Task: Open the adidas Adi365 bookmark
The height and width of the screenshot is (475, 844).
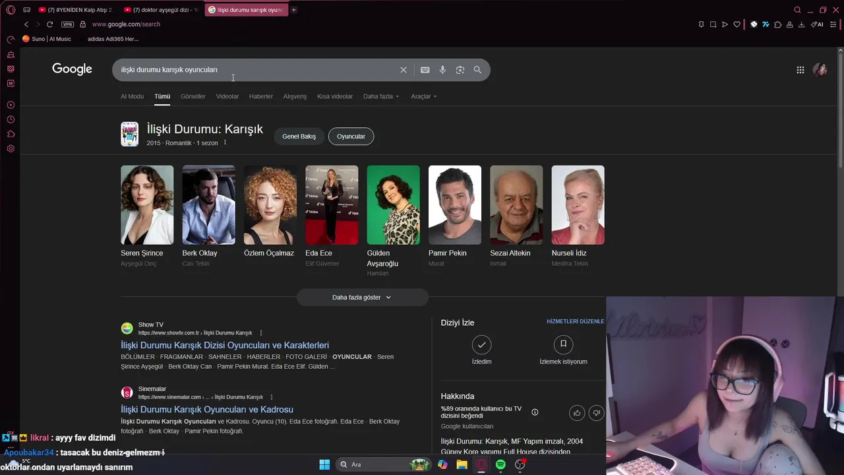Action: click(113, 39)
